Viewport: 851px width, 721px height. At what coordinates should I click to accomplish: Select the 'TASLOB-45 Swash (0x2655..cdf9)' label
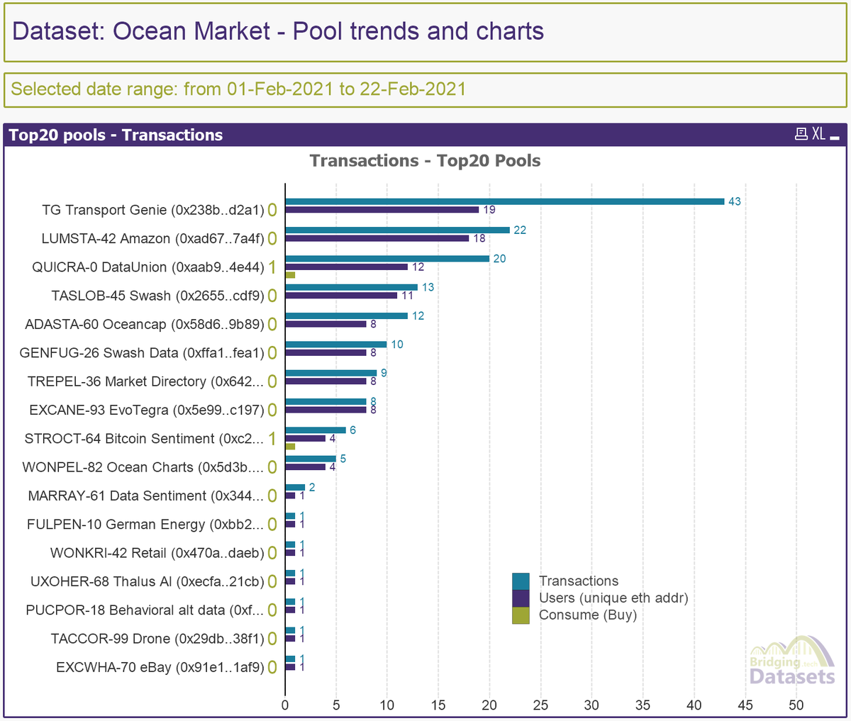click(157, 296)
